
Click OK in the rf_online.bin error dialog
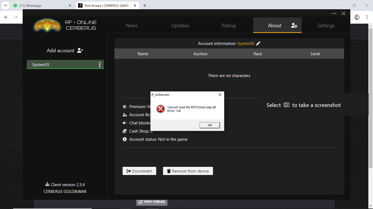click(210, 125)
